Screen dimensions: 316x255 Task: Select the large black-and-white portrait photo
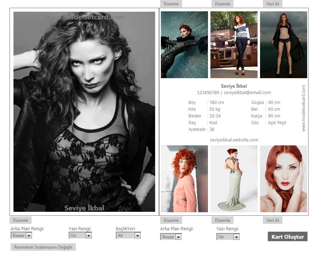[84, 112]
